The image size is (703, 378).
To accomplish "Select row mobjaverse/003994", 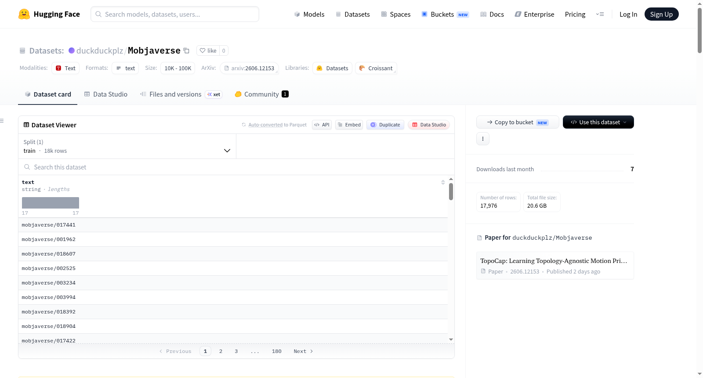I will pyautogui.click(x=233, y=297).
